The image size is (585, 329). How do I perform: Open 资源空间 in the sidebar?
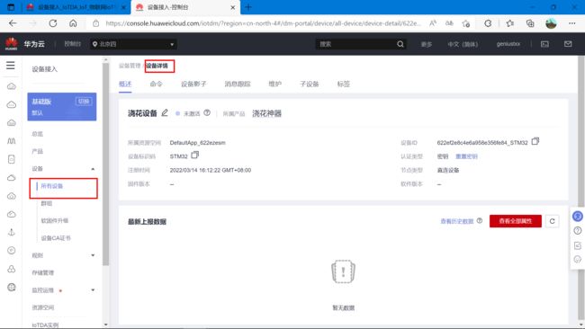point(43,307)
